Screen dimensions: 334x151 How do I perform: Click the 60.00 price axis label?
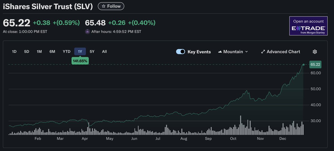316,73
